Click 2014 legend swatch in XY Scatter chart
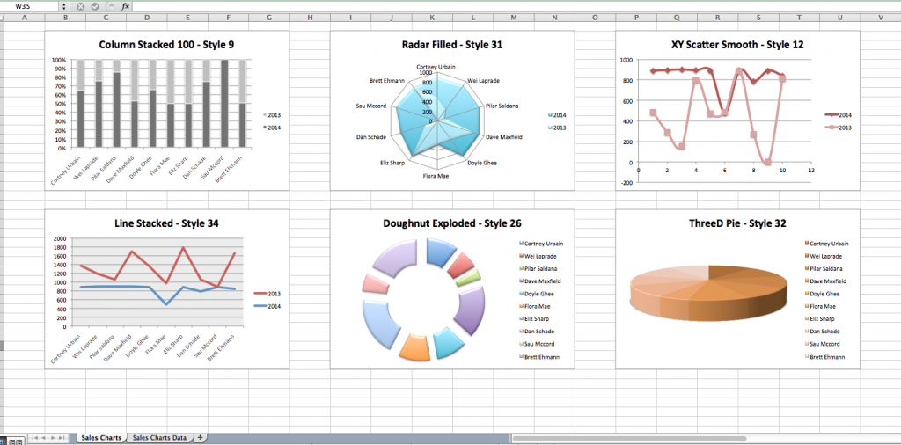This screenshot has height=445, width=901. (x=831, y=114)
